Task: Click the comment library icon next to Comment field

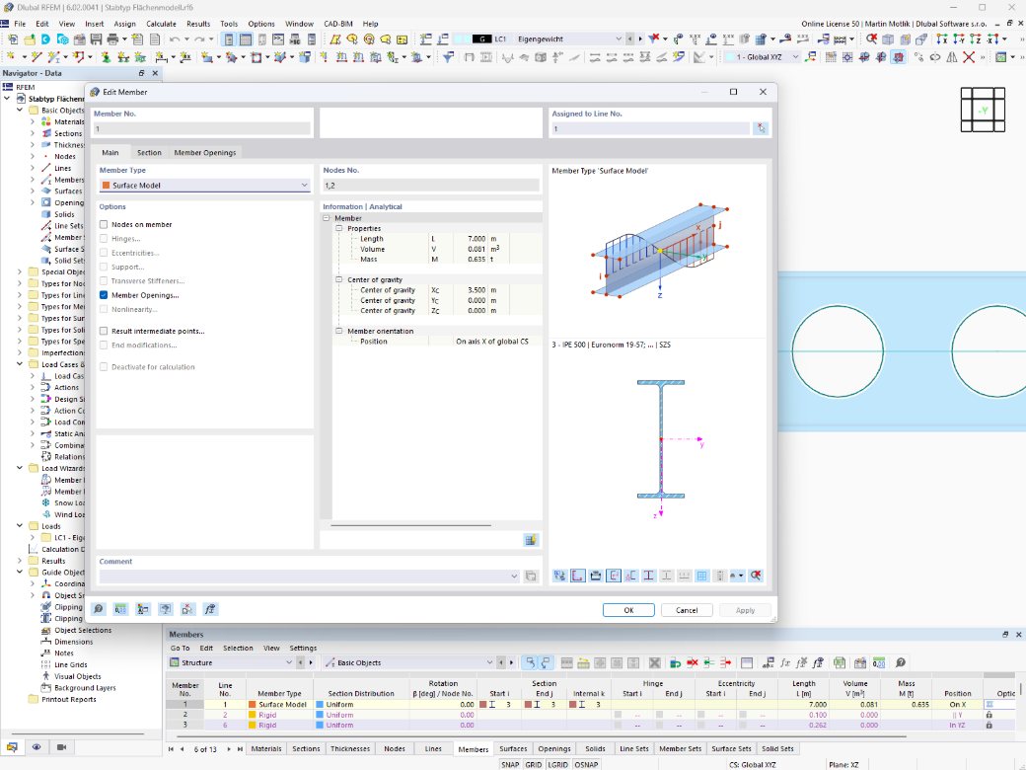Action: (x=531, y=577)
